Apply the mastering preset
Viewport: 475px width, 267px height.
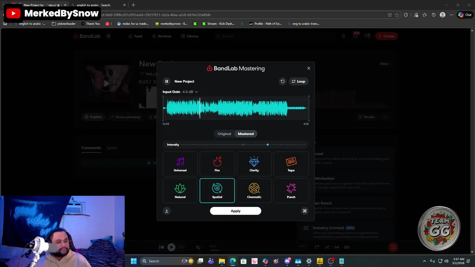(x=236, y=211)
